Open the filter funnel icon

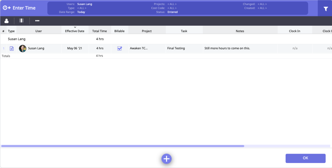tap(326, 9)
